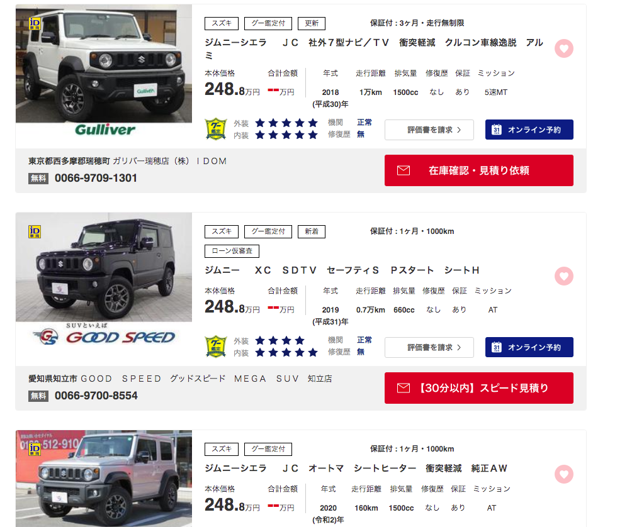Screen dimensions: 627x527
Task: Open 評価書を請求 for the Gulliver listing
Action: pos(429,130)
